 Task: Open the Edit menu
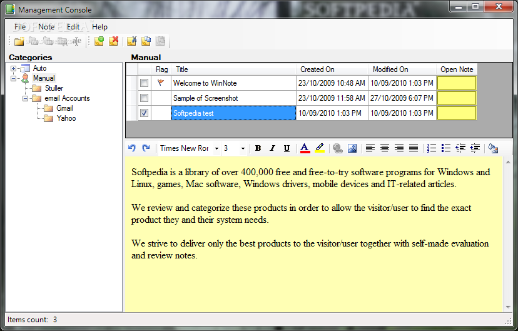point(73,27)
